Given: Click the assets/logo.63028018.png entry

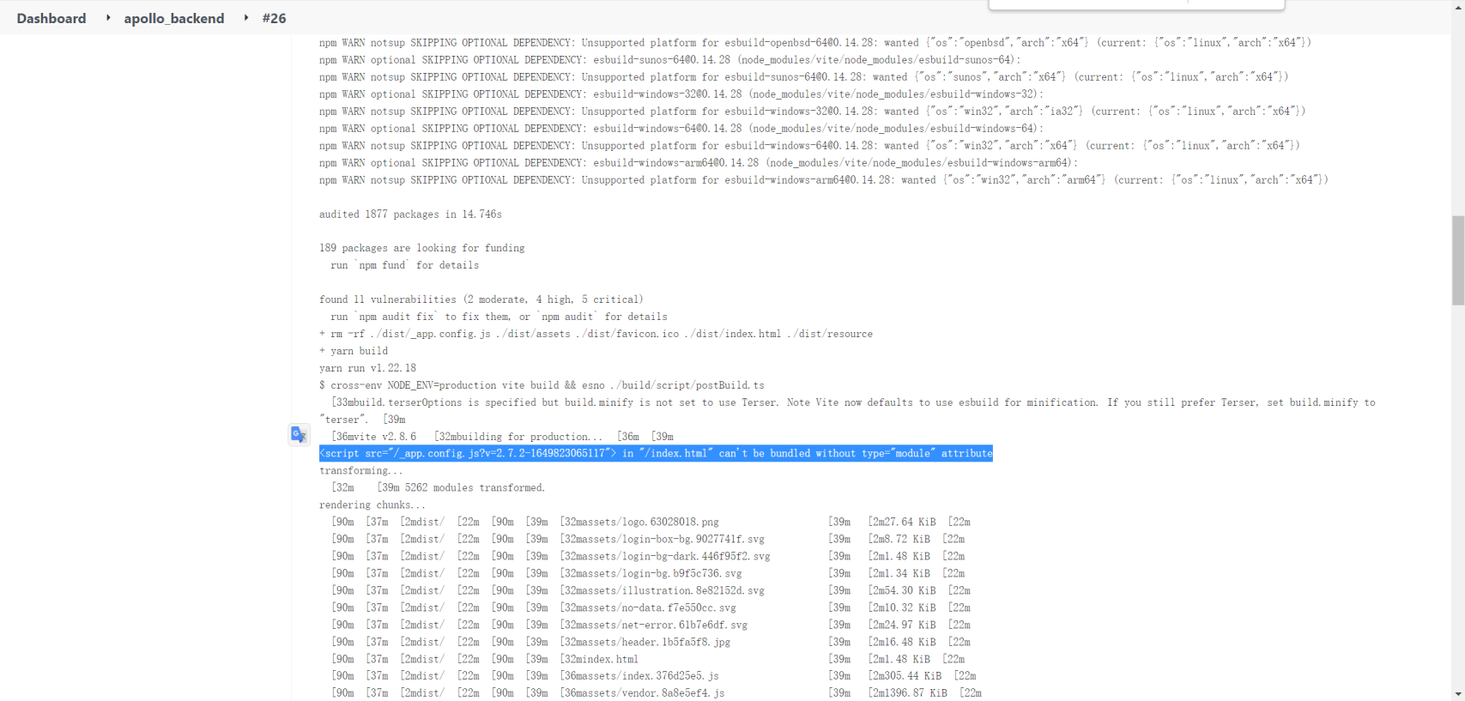Looking at the screenshot, I should 639,522.
